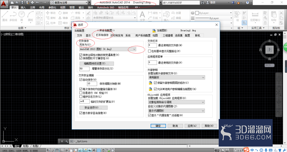Click the 帮助(H) button
Viewport: 287px width, 152px height.
click(209, 126)
